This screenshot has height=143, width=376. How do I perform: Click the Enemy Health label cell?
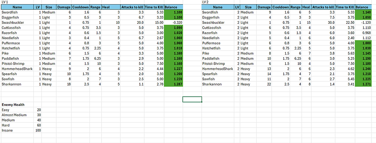(17, 105)
